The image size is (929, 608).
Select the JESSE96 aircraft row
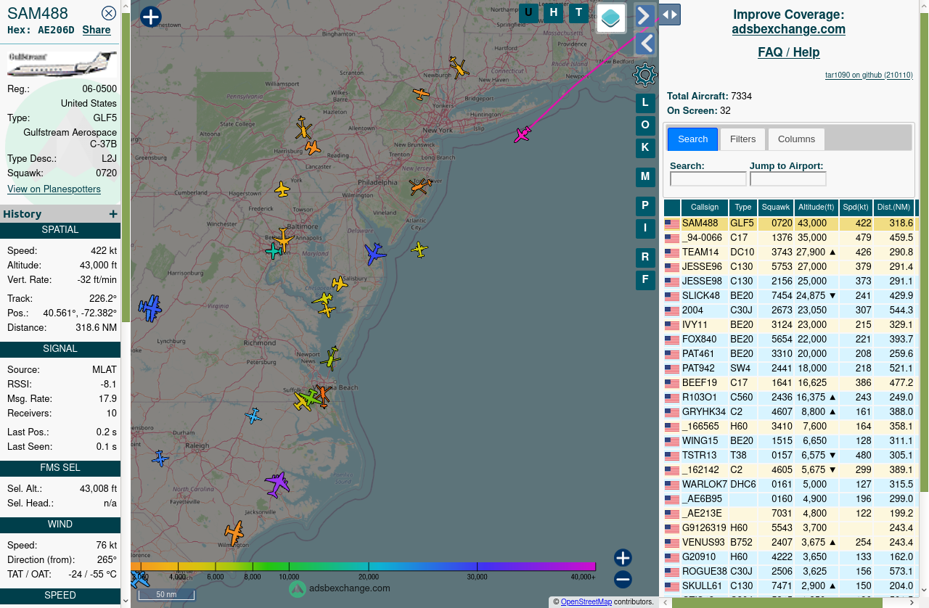790,267
